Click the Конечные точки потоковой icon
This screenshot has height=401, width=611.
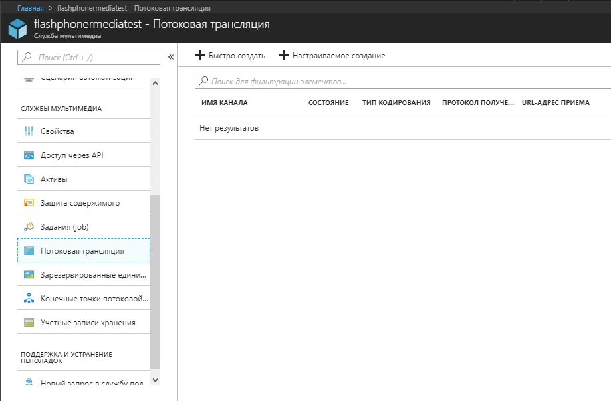29,299
